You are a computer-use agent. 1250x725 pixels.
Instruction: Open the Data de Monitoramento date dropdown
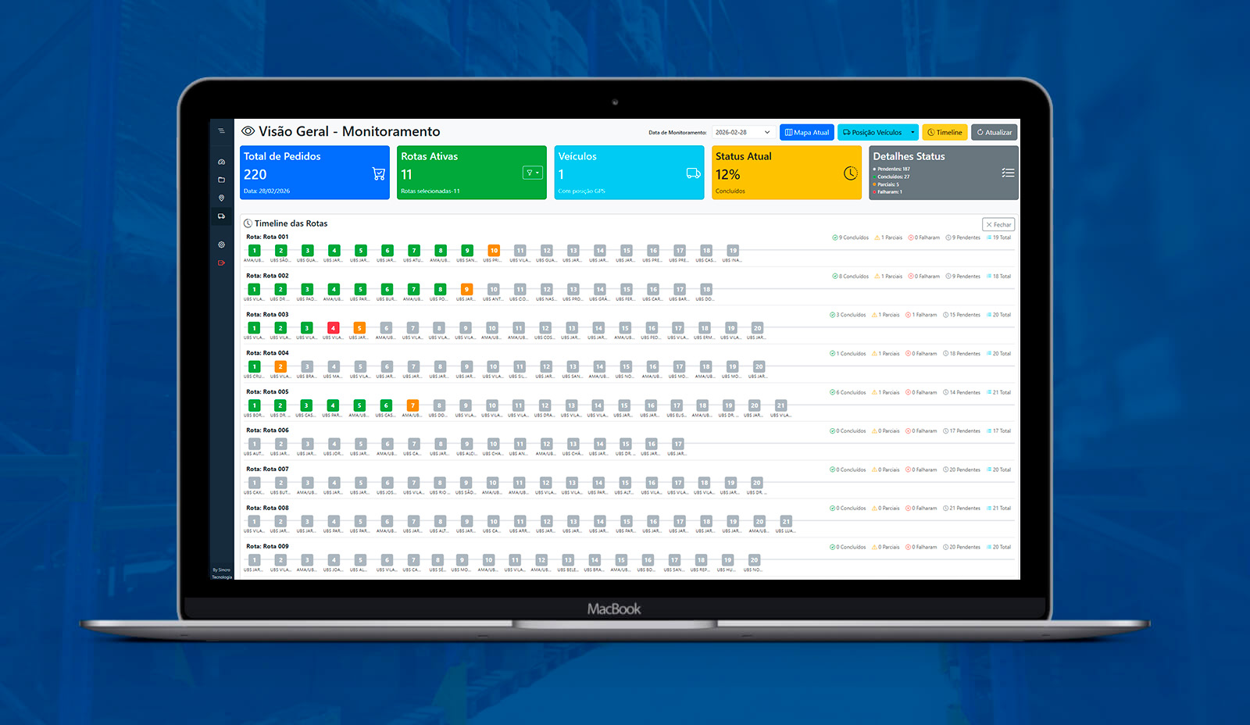743,133
